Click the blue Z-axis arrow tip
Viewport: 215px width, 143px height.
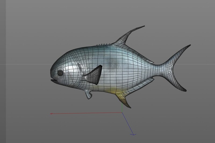pos(133,134)
